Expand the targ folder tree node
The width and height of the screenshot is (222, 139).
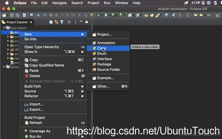pyautogui.click(x=8, y=58)
